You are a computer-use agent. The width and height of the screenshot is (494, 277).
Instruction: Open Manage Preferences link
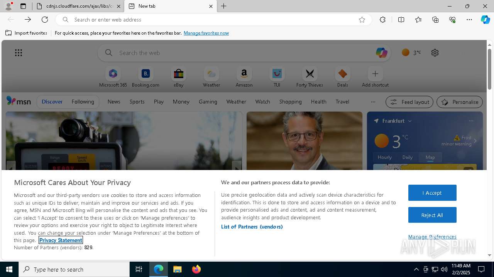click(x=432, y=237)
